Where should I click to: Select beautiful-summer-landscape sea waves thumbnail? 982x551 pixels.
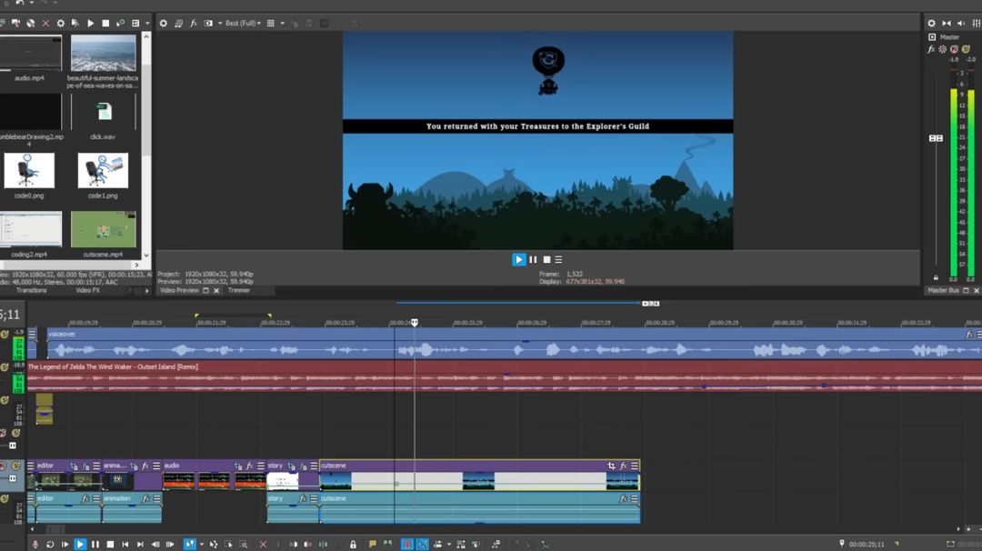pyautogui.click(x=104, y=54)
